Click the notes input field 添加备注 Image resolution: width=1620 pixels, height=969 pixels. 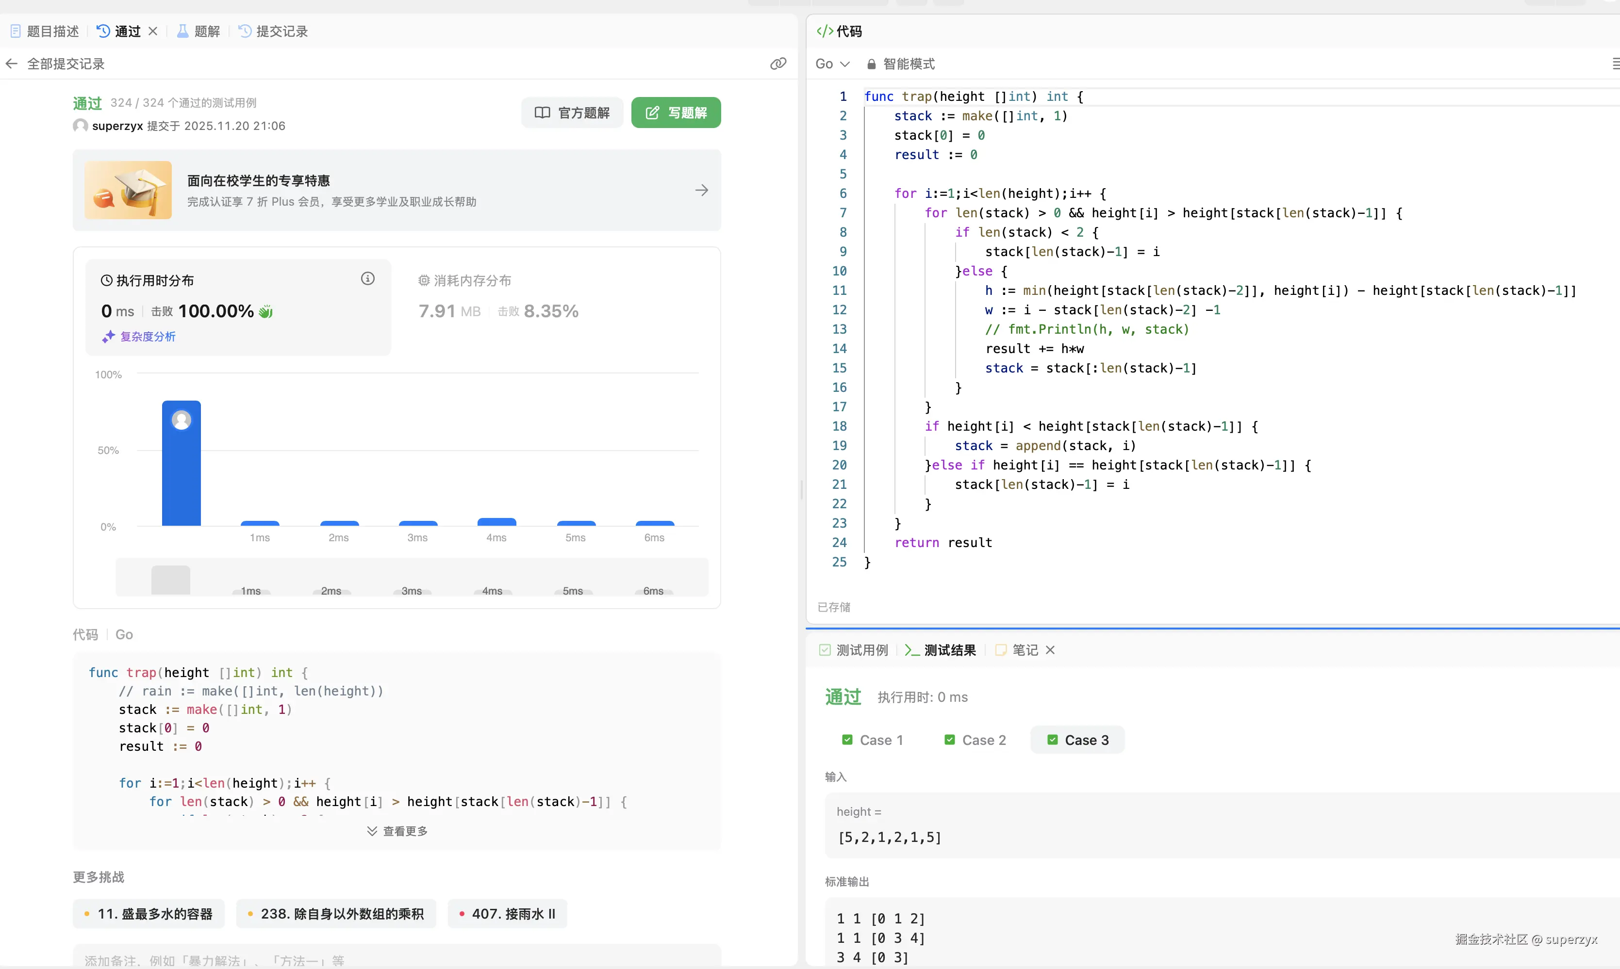point(397,956)
